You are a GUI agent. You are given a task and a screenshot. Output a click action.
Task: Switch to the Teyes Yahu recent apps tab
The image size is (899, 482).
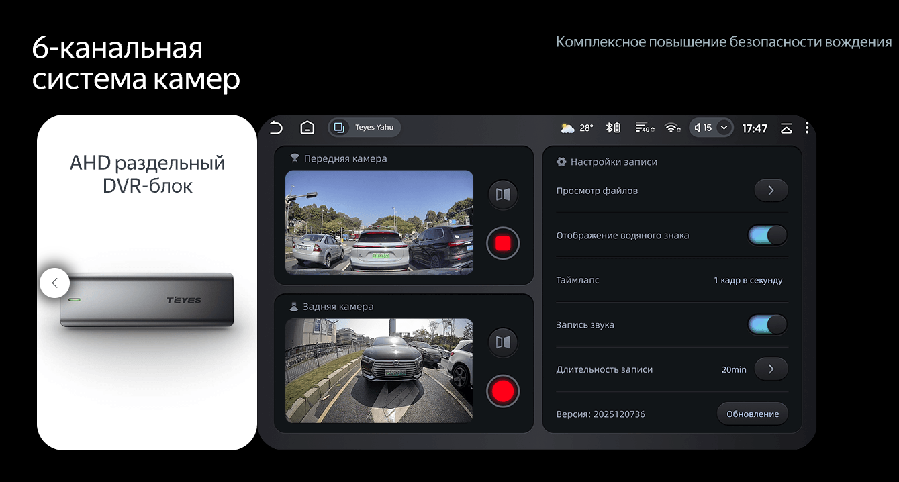pyautogui.click(x=365, y=128)
